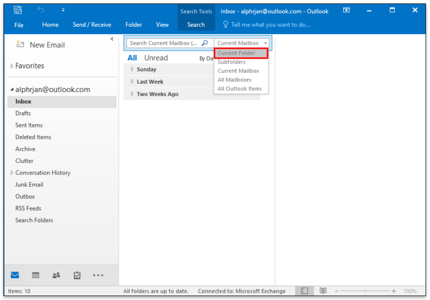Click the By Date sort label
The image size is (430, 300).
(x=206, y=59)
